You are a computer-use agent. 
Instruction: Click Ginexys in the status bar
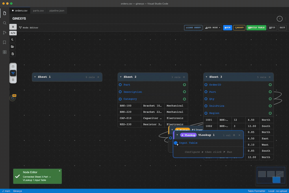pos(18,191)
